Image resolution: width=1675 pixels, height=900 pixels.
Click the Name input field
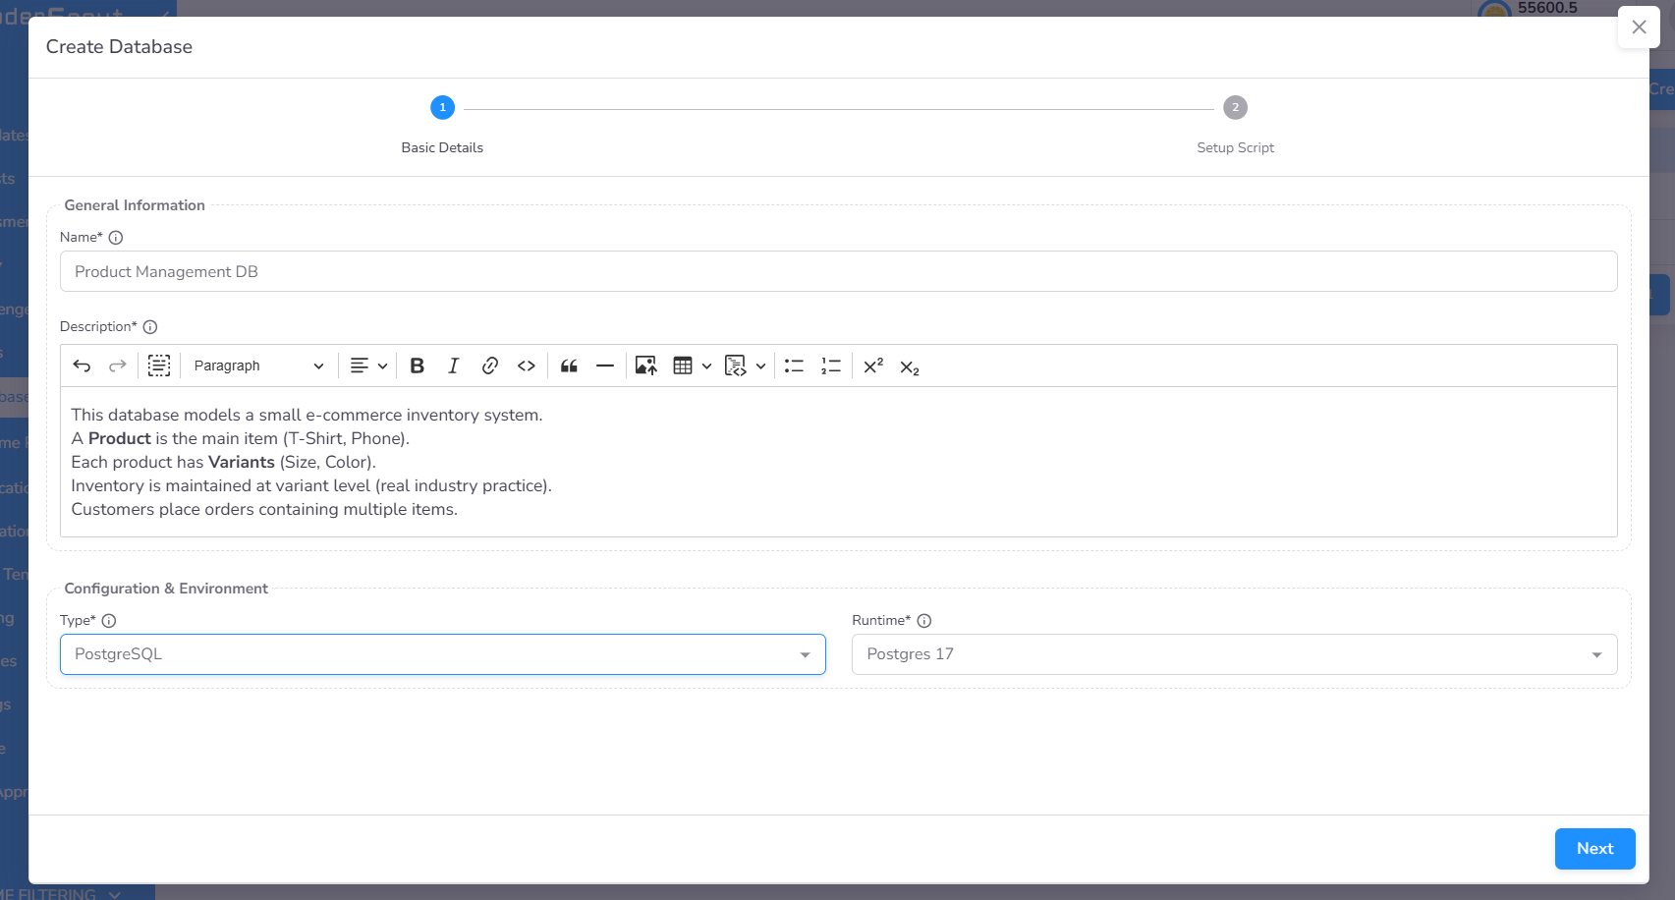(x=838, y=271)
